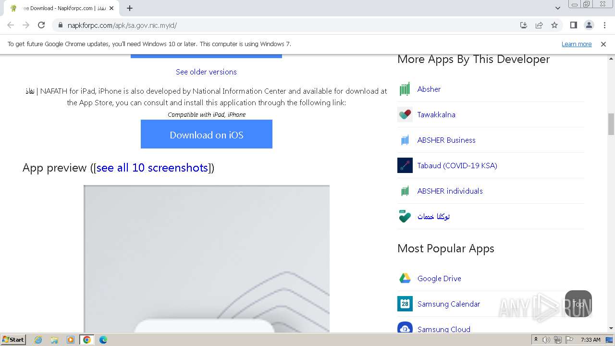
Task: Open Learn more link in update bar
Action: (x=577, y=44)
